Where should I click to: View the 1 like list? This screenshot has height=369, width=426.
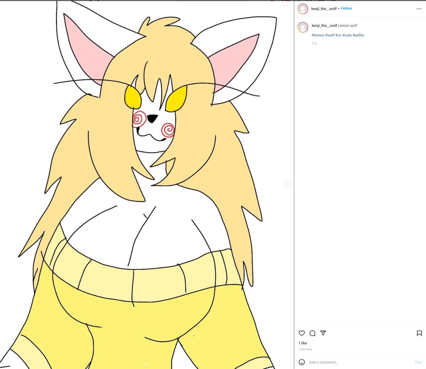click(x=303, y=343)
